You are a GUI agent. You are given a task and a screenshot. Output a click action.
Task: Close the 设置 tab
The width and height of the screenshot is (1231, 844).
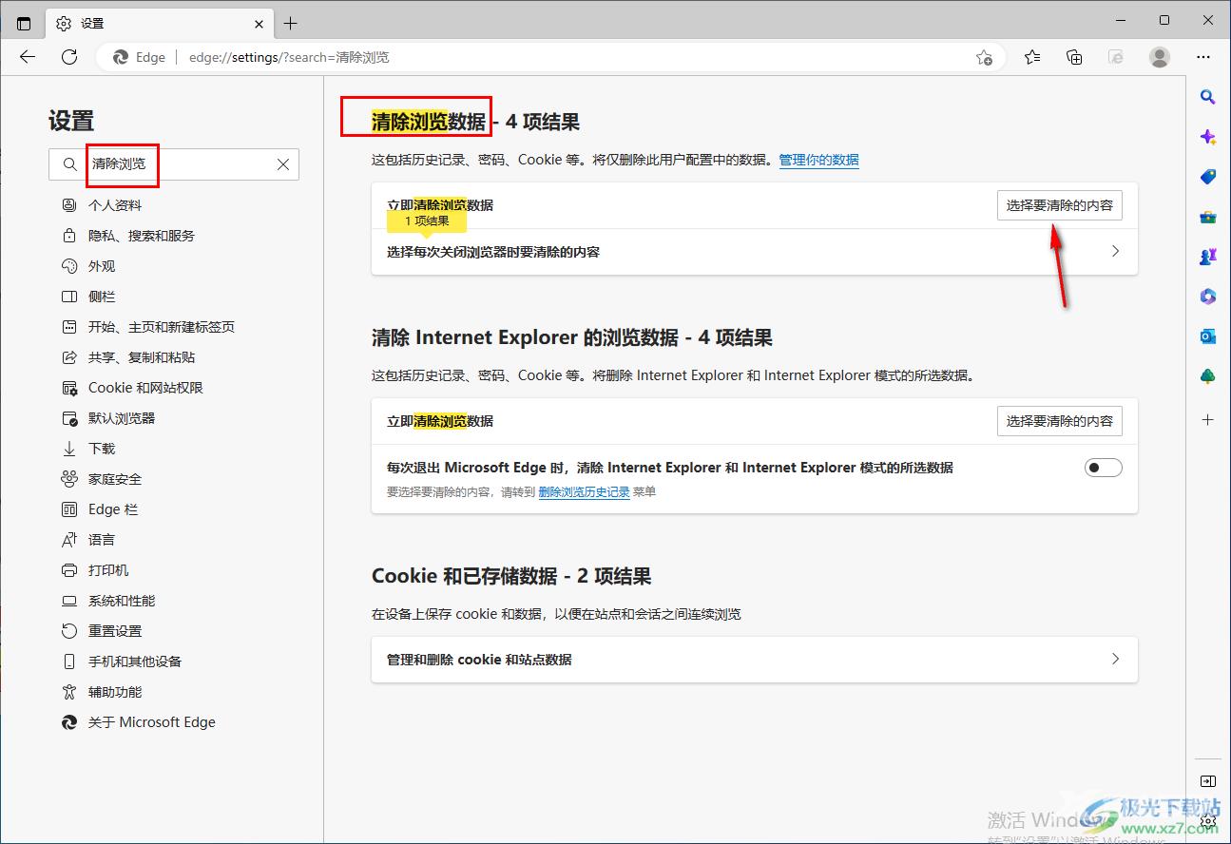pyautogui.click(x=260, y=23)
